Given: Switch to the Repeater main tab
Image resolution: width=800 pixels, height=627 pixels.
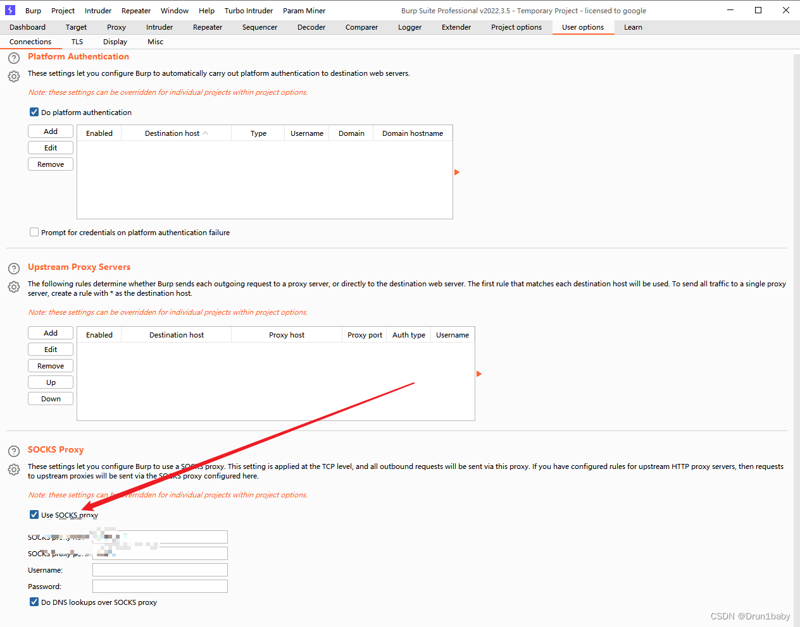Looking at the screenshot, I should click(208, 27).
